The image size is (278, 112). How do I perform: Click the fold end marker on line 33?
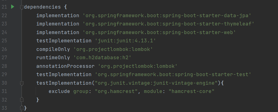[22, 108]
